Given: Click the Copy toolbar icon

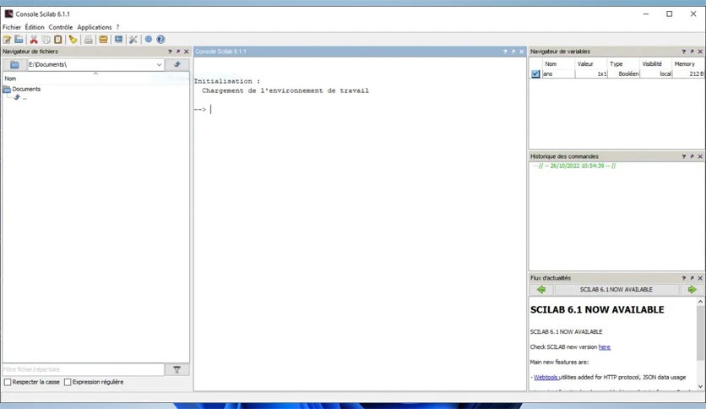Looking at the screenshot, I should [46, 40].
